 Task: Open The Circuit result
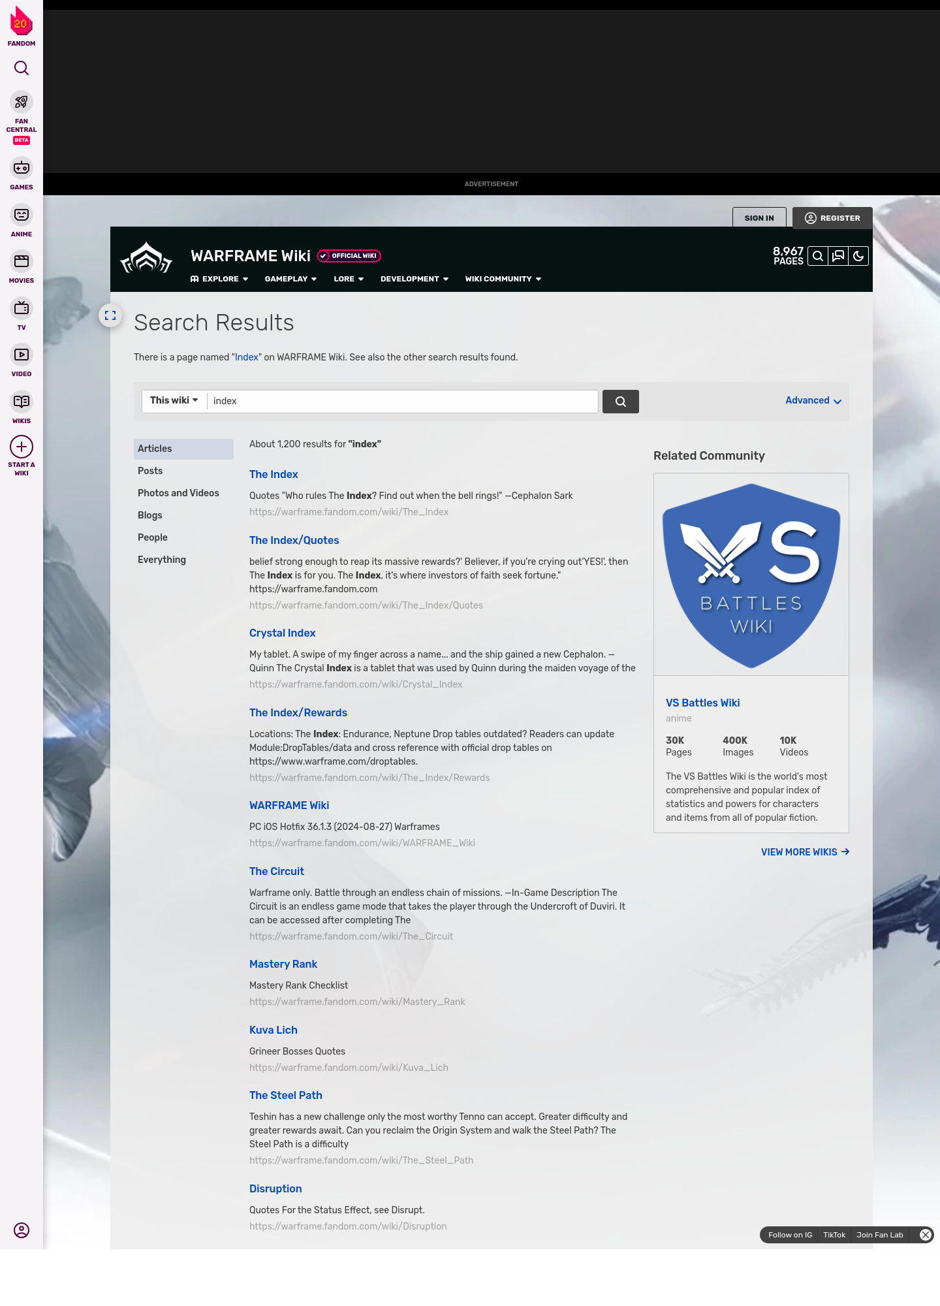click(277, 871)
